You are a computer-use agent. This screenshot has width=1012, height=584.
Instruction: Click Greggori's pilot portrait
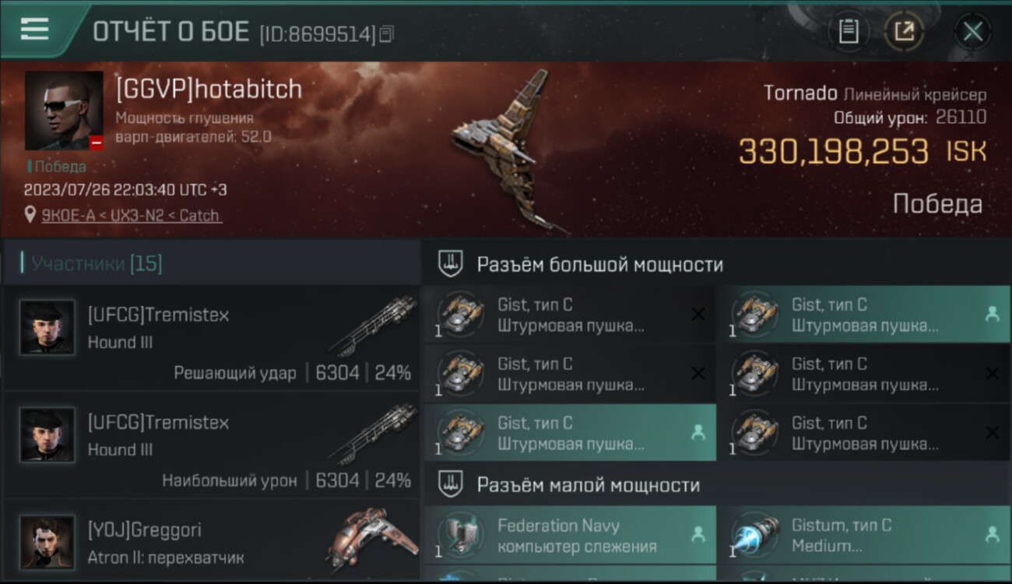pyautogui.click(x=47, y=542)
